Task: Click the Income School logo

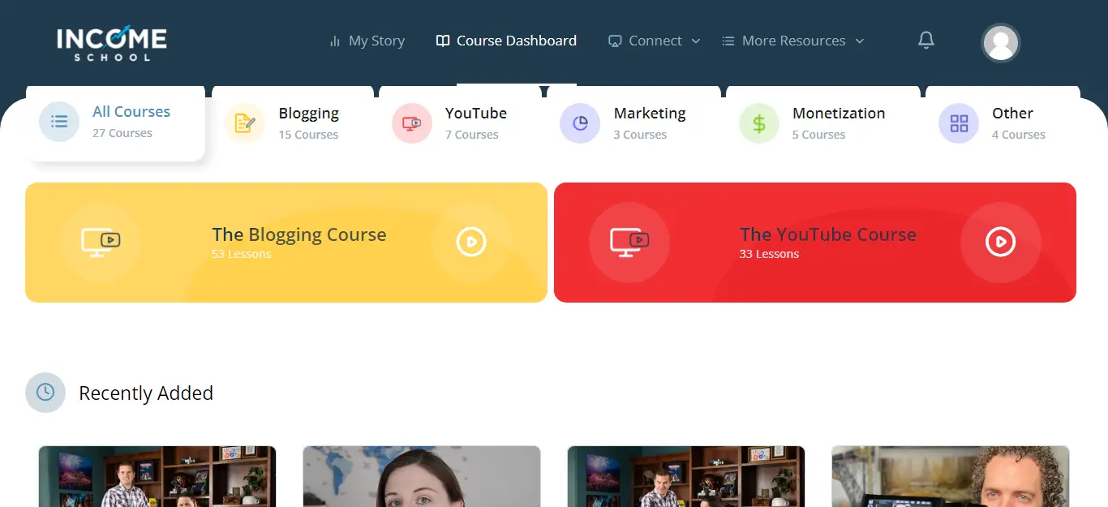Action: pos(112,44)
